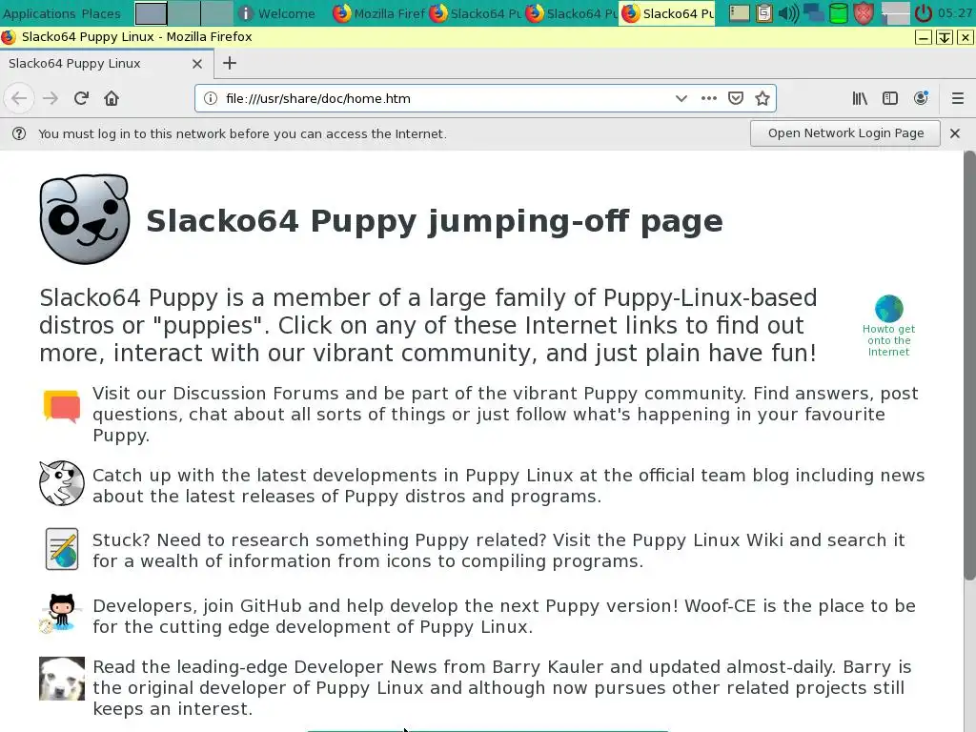
Task: Click the red firewall shield tray icon
Action: [864, 13]
